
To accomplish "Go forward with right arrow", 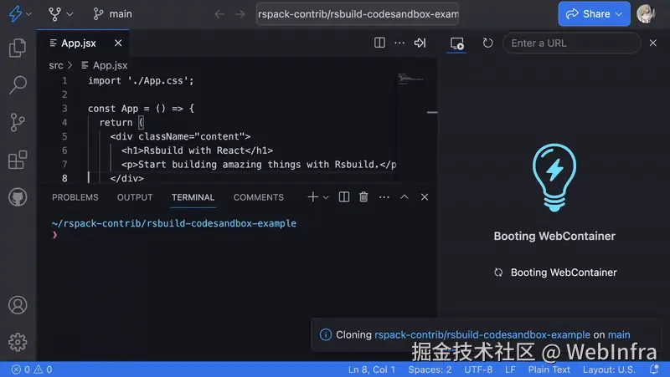I will [x=240, y=14].
